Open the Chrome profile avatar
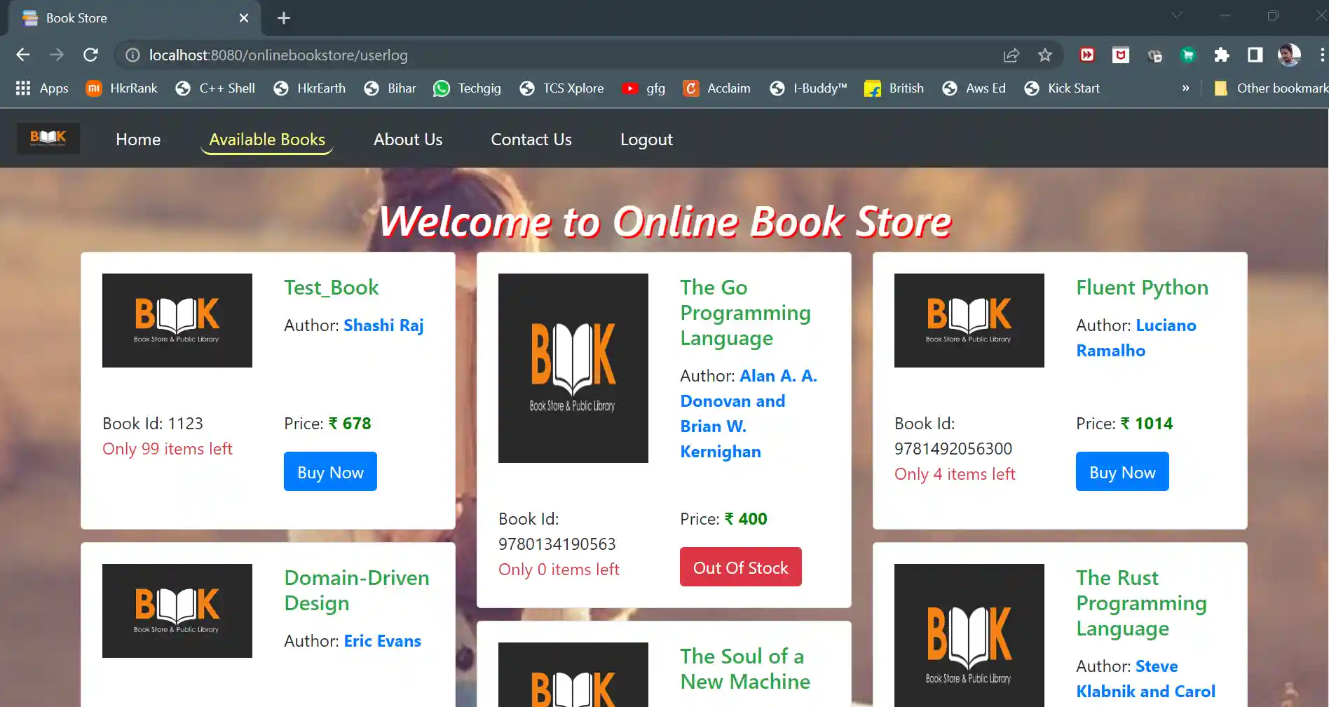The image size is (1329, 707). [x=1289, y=55]
